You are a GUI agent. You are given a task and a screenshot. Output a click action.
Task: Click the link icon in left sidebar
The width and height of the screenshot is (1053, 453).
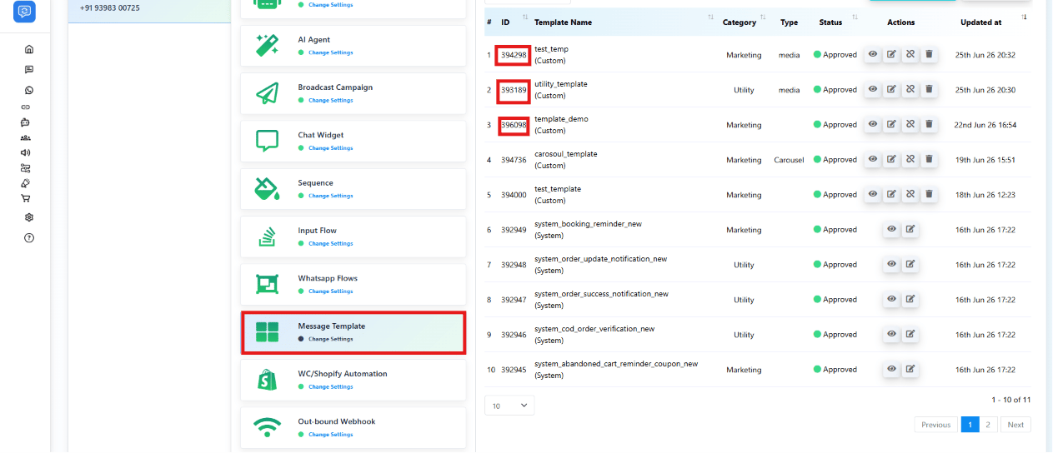[26, 107]
